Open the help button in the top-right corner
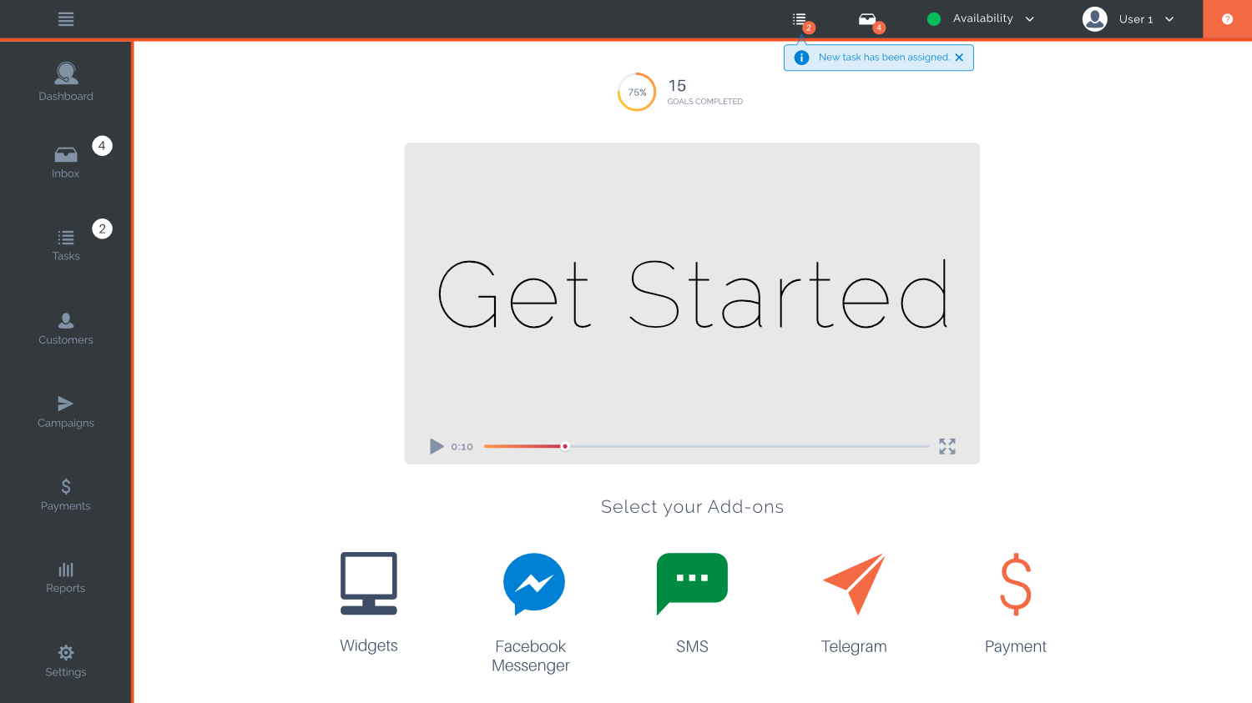This screenshot has width=1252, height=703. (1227, 18)
